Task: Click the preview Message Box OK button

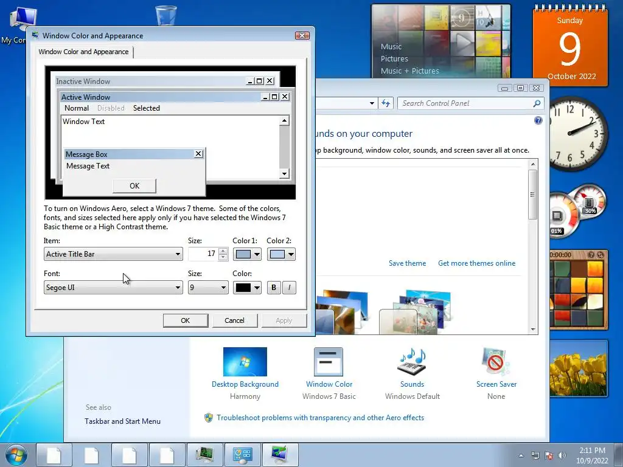Action: (134, 186)
